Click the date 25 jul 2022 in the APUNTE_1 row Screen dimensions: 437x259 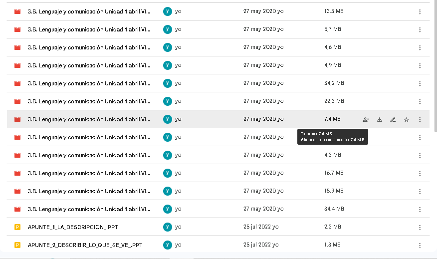click(x=257, y=227)
